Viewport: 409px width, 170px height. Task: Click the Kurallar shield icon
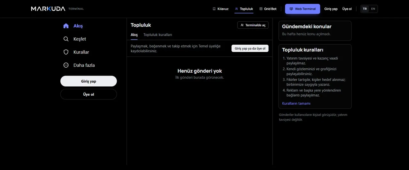pyautogui.click(x=66, y=52)
